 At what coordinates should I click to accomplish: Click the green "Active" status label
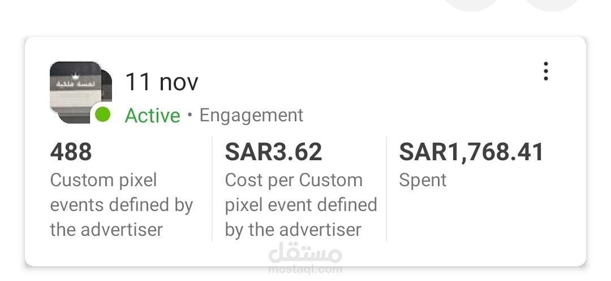152,116
